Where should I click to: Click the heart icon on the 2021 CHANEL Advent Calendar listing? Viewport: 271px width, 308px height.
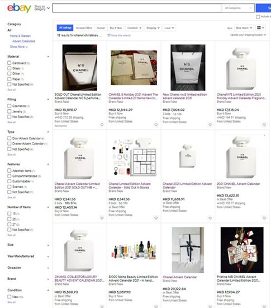pos(264,218)
